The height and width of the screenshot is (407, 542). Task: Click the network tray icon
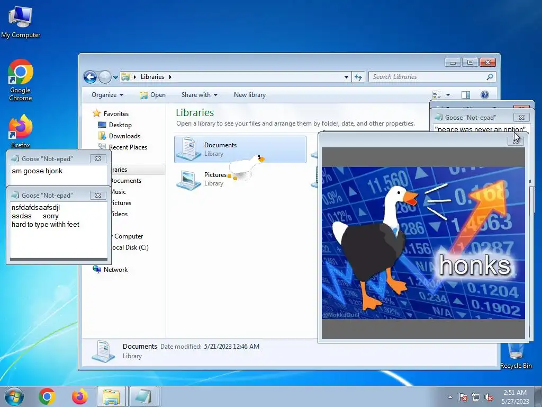476,397
